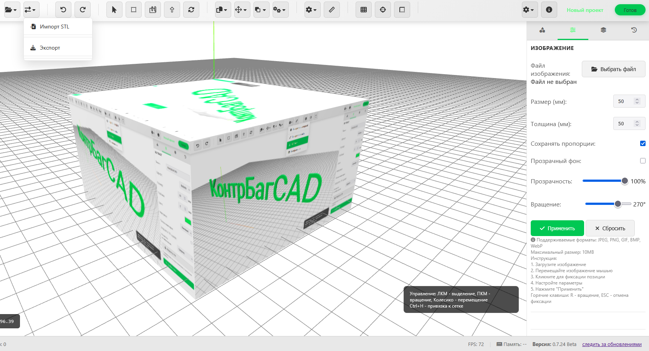The height and width of the screenshot is (351, 649).
Task: Switch to the layers tab
Action: [x=603, y=30]
